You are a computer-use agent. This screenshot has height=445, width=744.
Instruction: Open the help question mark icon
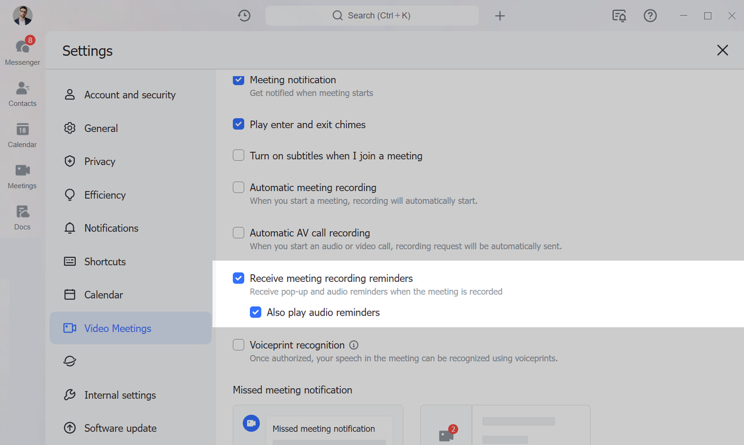[650, 16]
